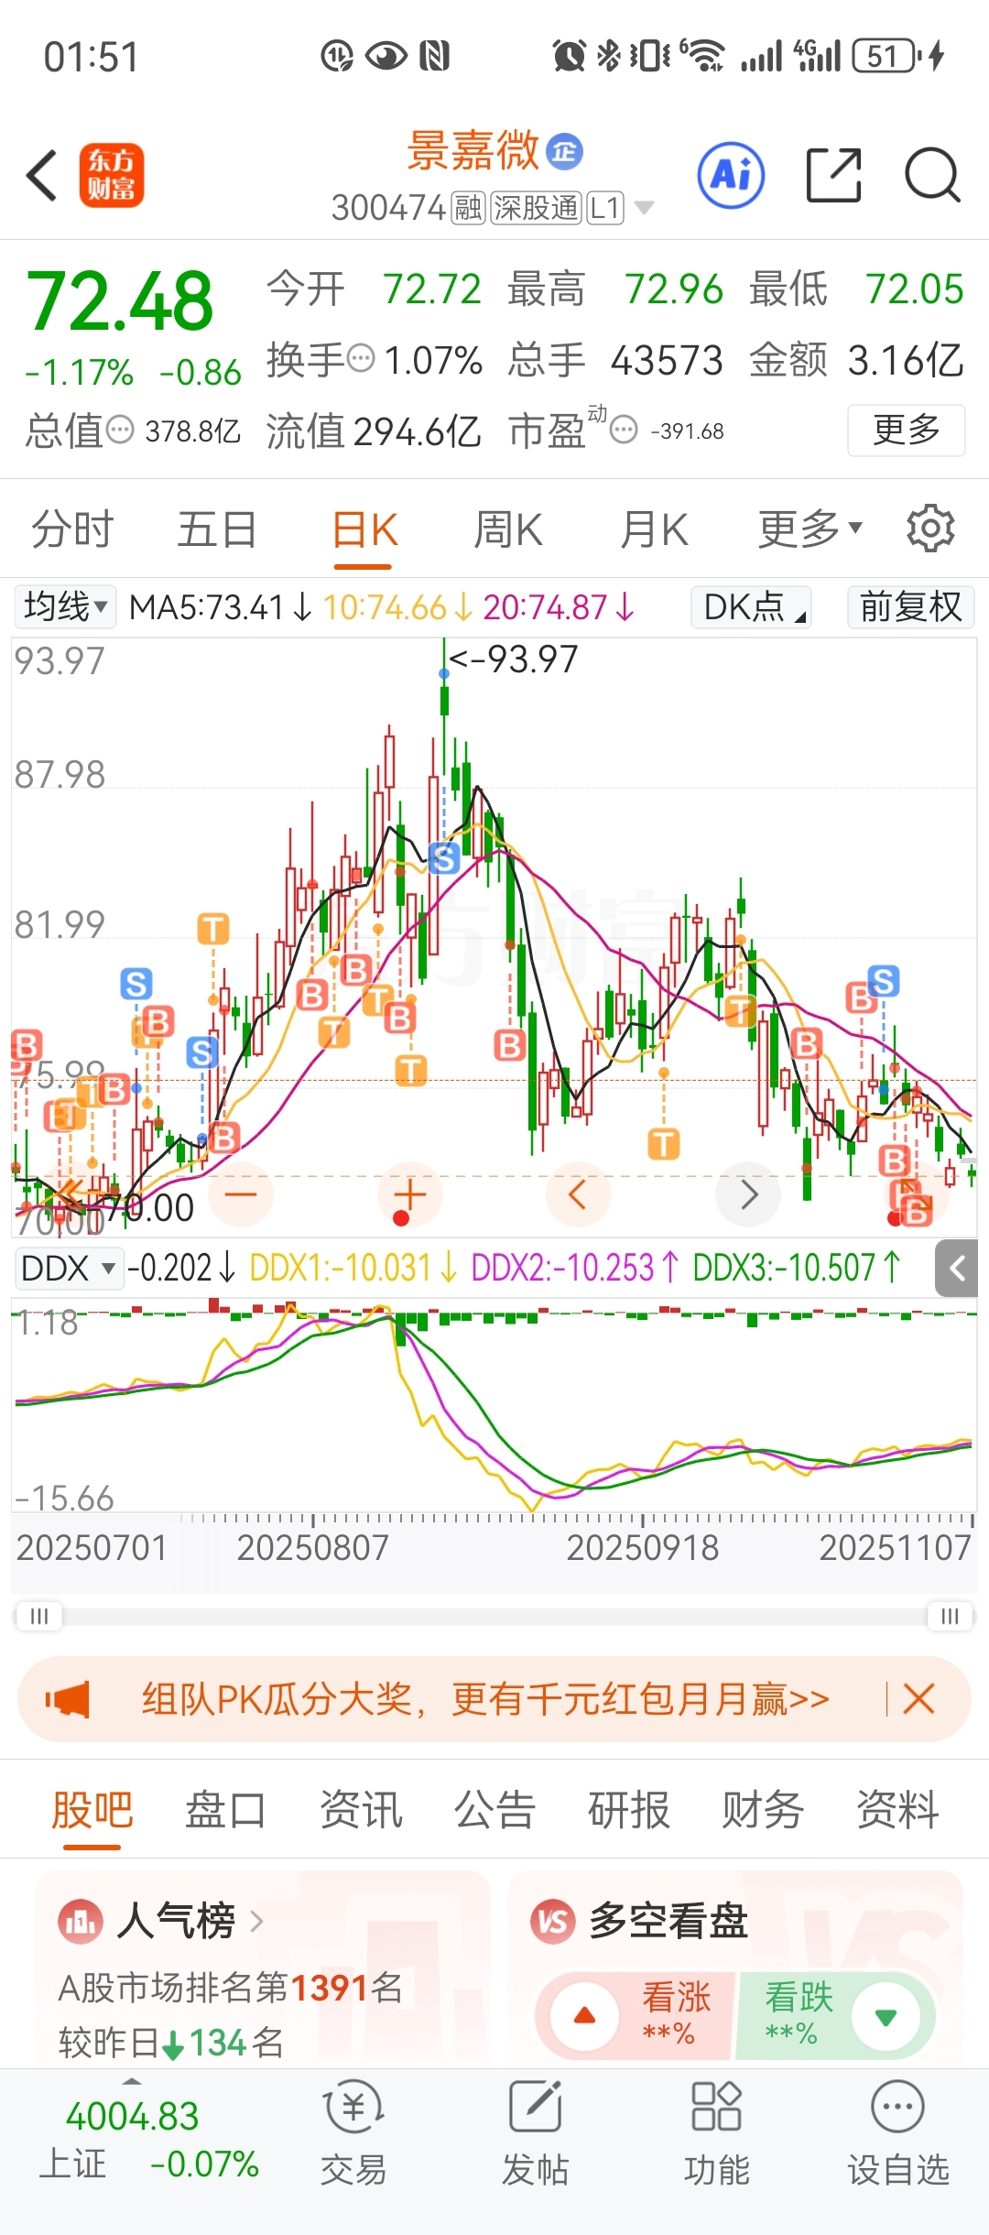This screenshot has width=989, height=2235.
Task: Tap the 深股通 tag
Action: [x=536, y=209]
